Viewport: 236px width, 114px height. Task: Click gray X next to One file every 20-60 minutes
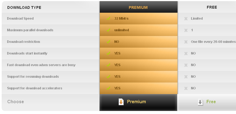click(x=186, y=42)
